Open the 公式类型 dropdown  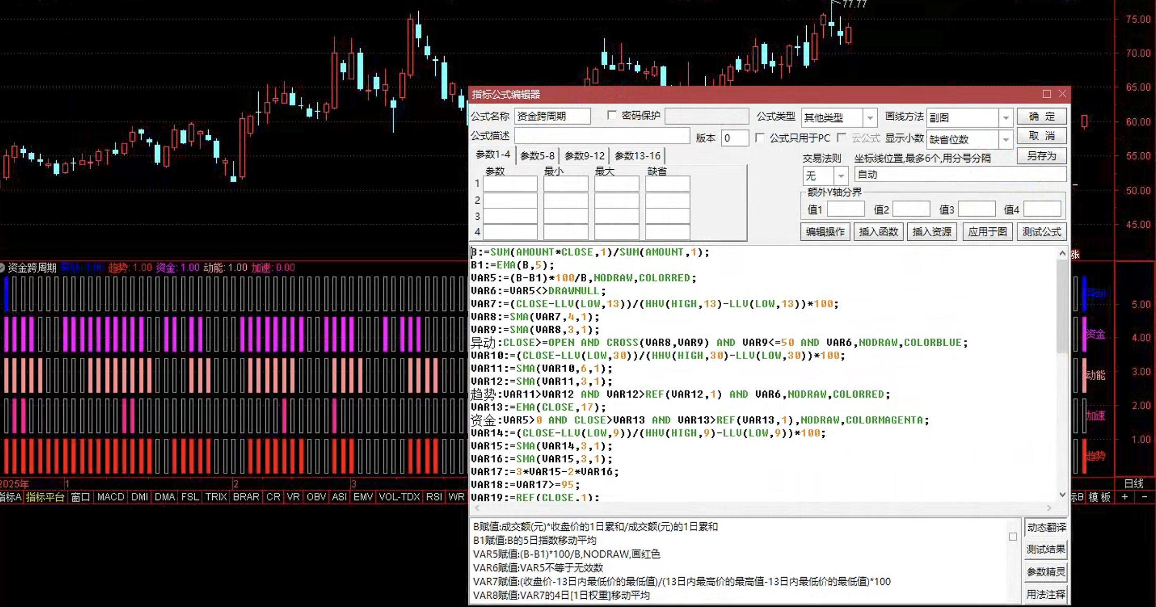coord(870,118)
